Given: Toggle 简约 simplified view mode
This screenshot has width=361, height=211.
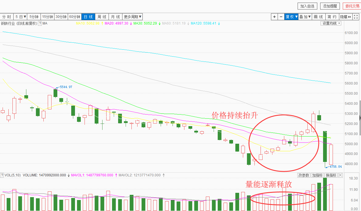Looking at the screenshot, I should coord(332,17).
